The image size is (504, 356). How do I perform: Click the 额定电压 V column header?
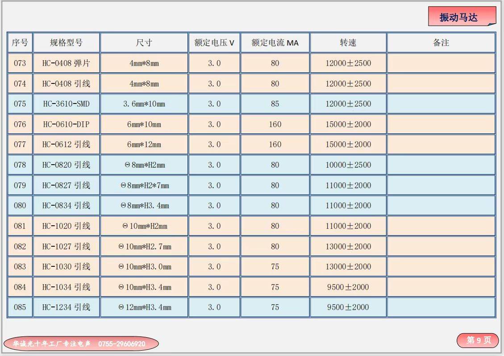tap(214, 43)
